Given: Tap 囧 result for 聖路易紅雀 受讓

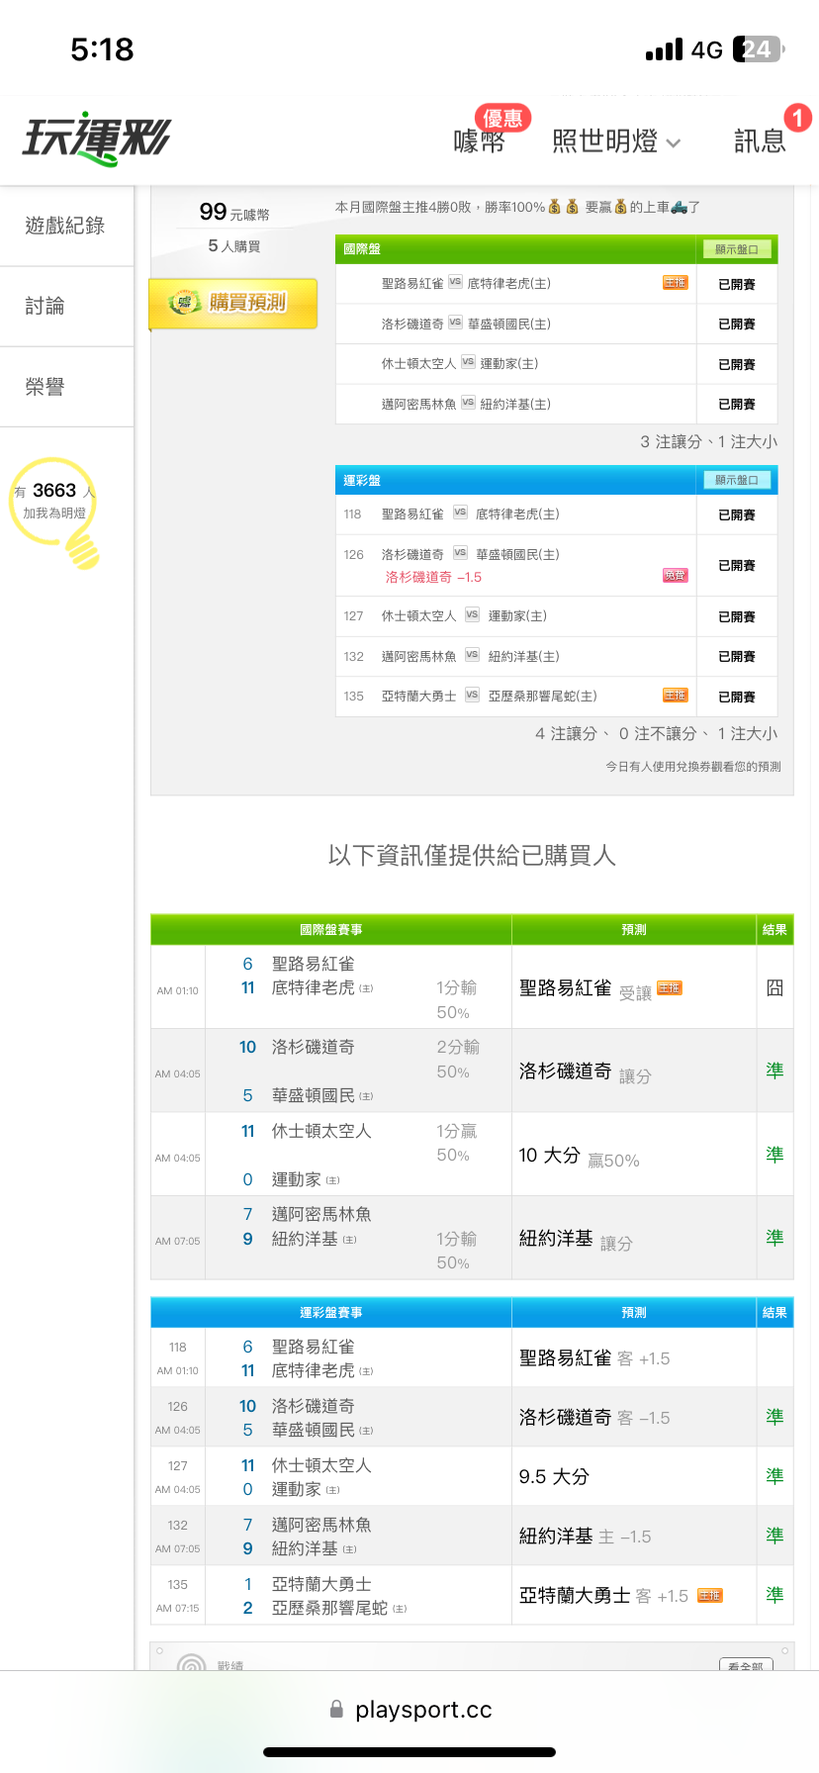Looking at the screenshot, I should point(774,987).
